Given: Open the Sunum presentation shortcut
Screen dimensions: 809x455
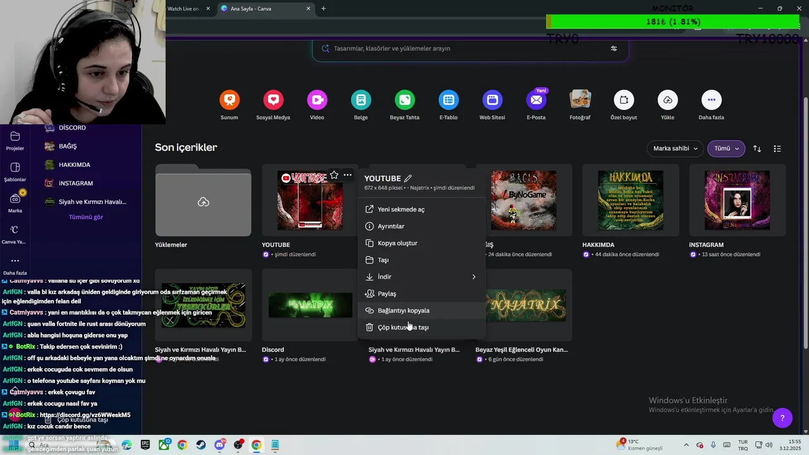Looking at the screenshot, I should coord(229,100).
